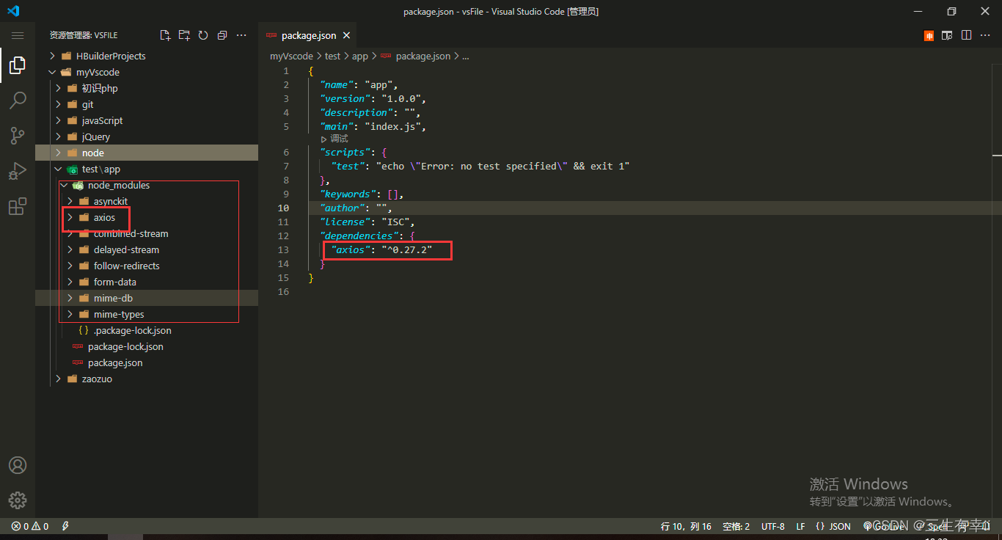Click the New Folder icon in explorer
Image resolution: width=1002 pixels, height=540 pixels.
(x=184, y=35)
